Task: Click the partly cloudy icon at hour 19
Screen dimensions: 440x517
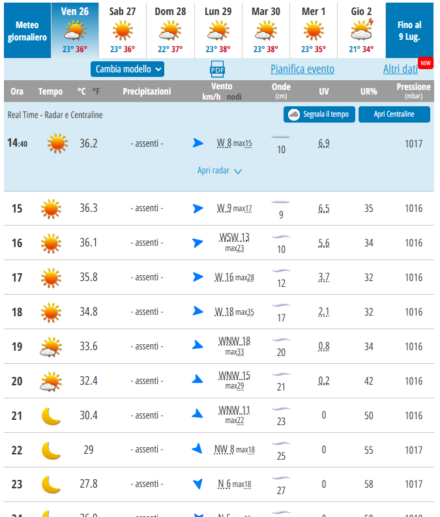Action: tap(51, 347)
